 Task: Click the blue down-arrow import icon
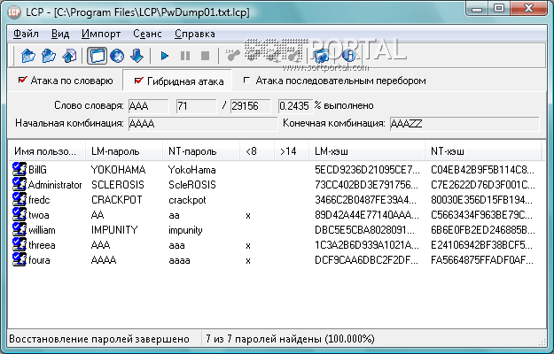(137, 56)
